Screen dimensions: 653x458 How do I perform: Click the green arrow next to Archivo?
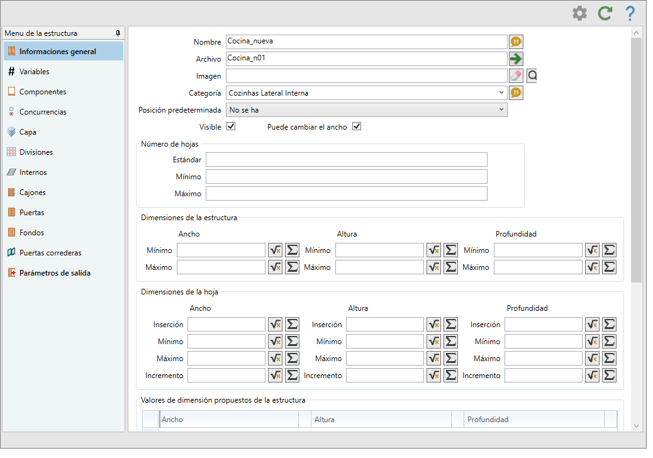pos(516,59)
